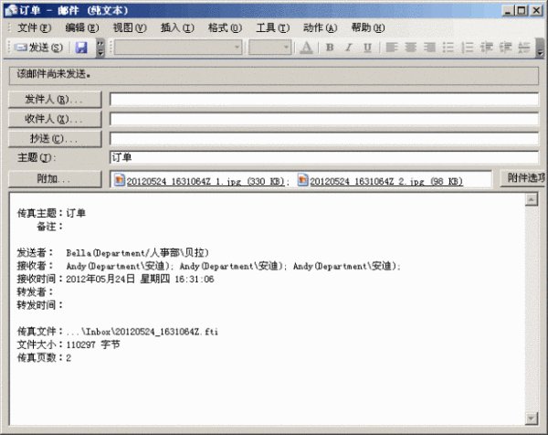548x435 pixels.
Task: Maximize the 订单 mail window
Action: [522, 11]
